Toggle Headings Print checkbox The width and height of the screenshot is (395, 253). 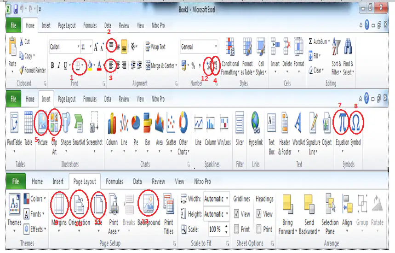coord(259,229)
